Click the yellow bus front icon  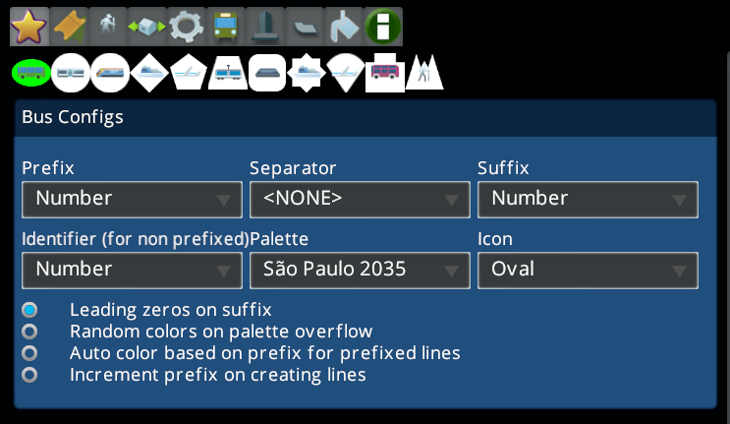pyautogui.click(x=225, y=25)
